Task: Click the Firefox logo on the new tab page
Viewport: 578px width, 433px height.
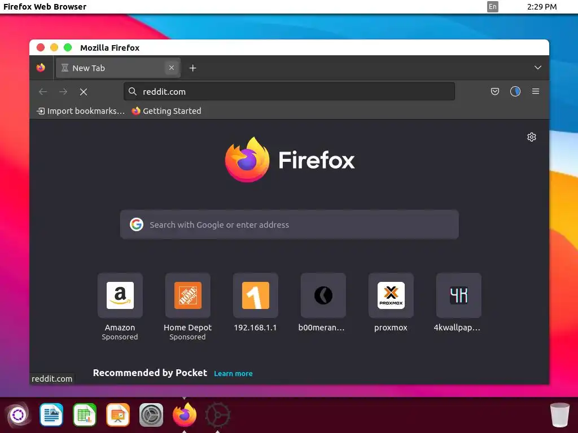Action: 290,160
